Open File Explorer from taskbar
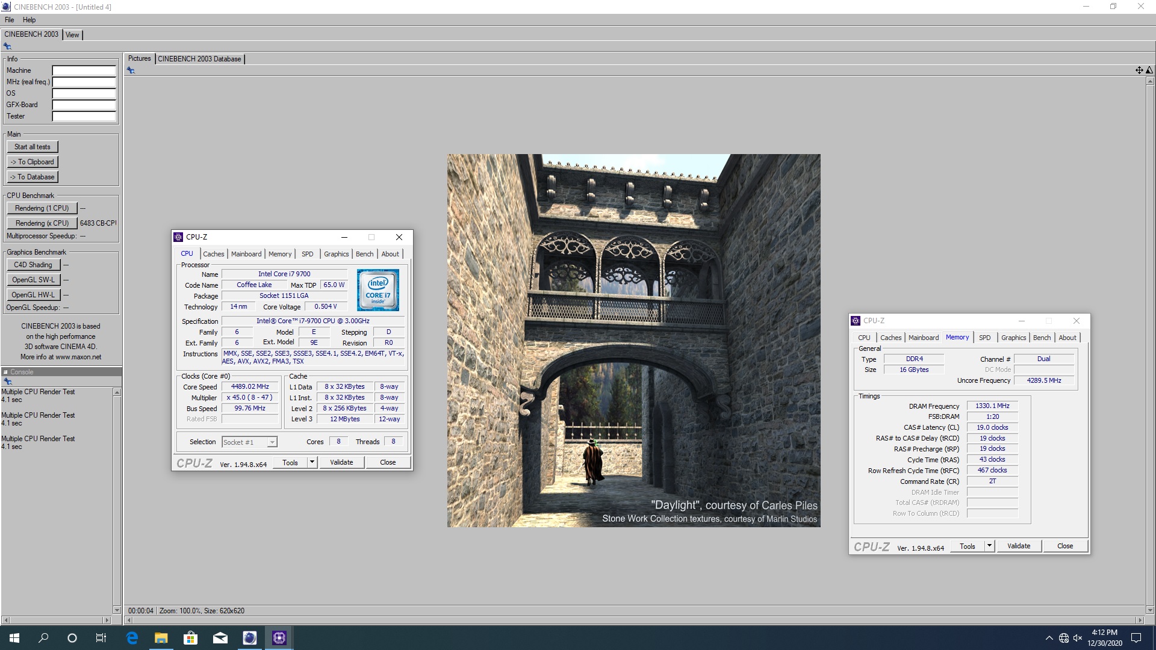This screenshot has width=1156, height=650. click(161, 638)
